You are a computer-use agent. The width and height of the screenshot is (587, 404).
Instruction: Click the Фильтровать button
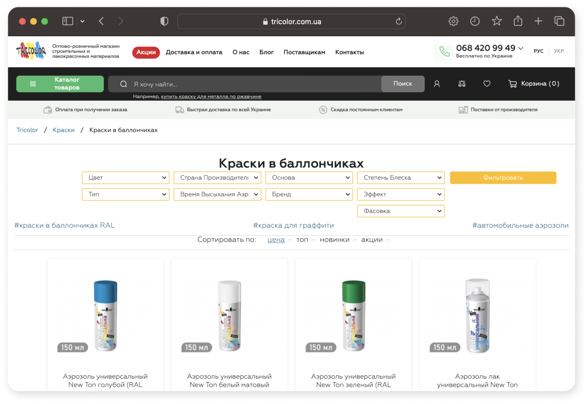pos(503,177)
